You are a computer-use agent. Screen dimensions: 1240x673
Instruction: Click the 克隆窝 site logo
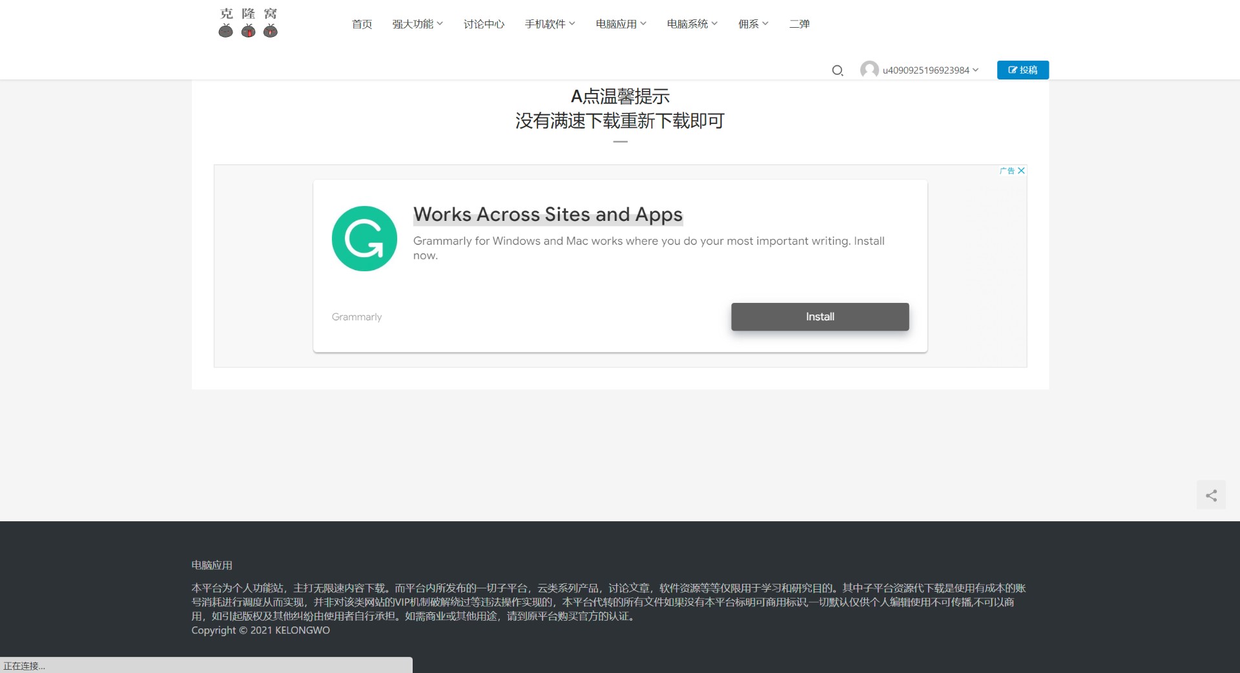248,23
